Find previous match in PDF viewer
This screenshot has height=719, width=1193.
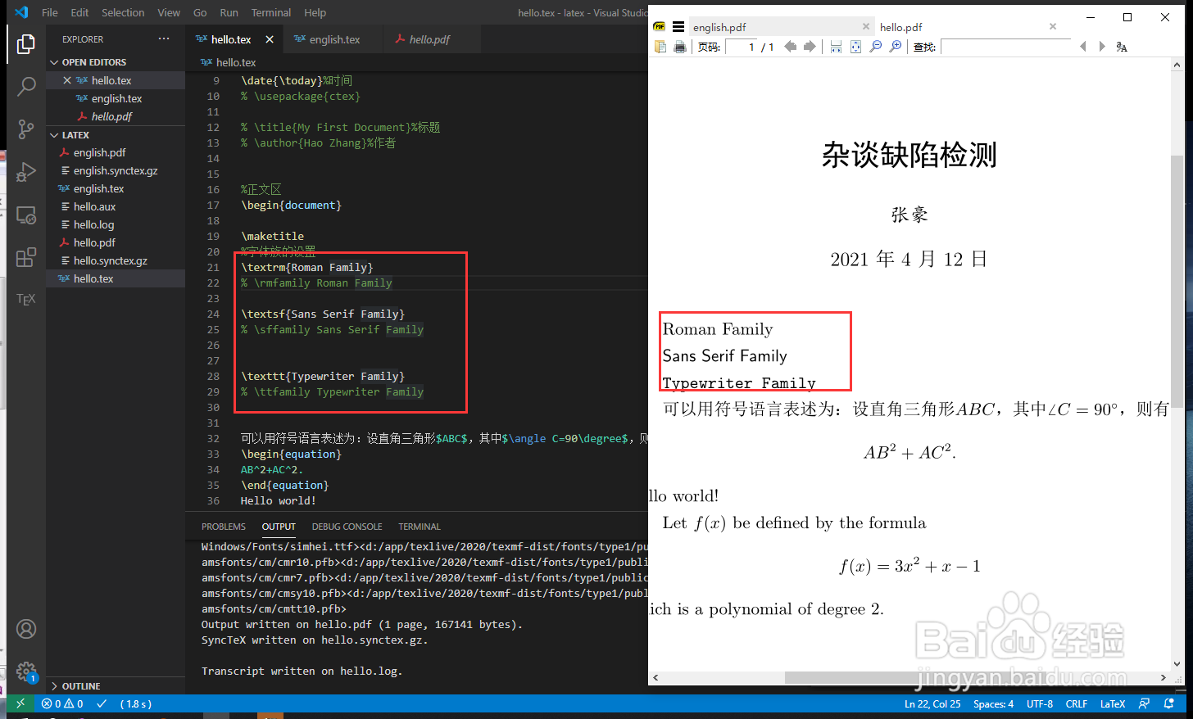pos(1083,47)
